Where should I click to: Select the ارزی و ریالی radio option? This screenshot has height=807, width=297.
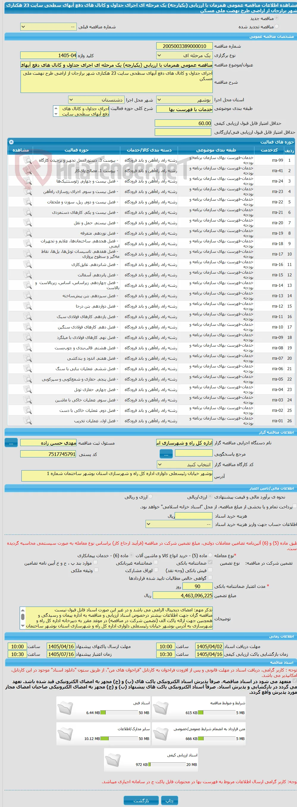click(151, 496)
